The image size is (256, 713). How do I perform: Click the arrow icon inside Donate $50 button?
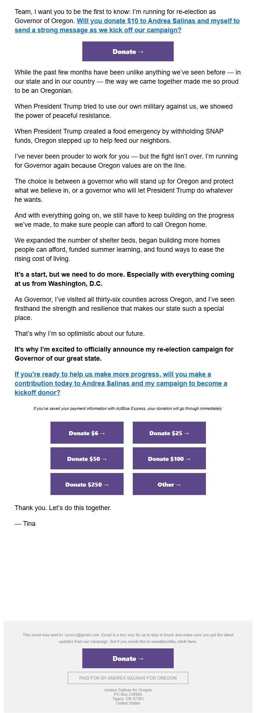pyautogui.click(x=104, y=459)
